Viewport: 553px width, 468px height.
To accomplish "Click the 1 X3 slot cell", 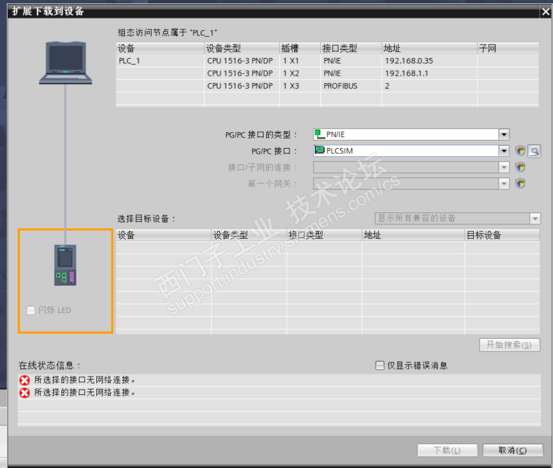I will click(300, 86).
